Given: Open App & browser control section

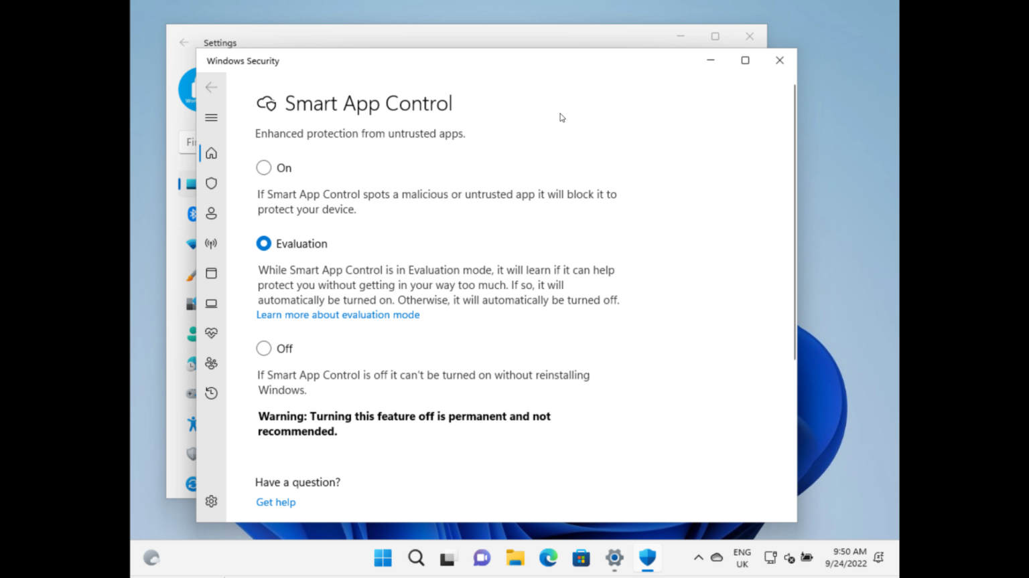Looking at the screenshot, I should click(211, 273).
